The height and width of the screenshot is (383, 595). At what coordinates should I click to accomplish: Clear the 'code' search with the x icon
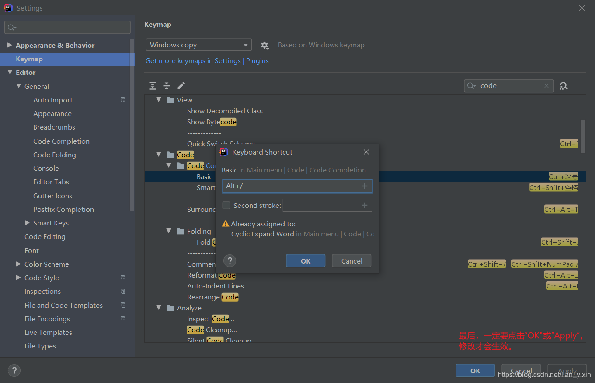tap(546, 86)
